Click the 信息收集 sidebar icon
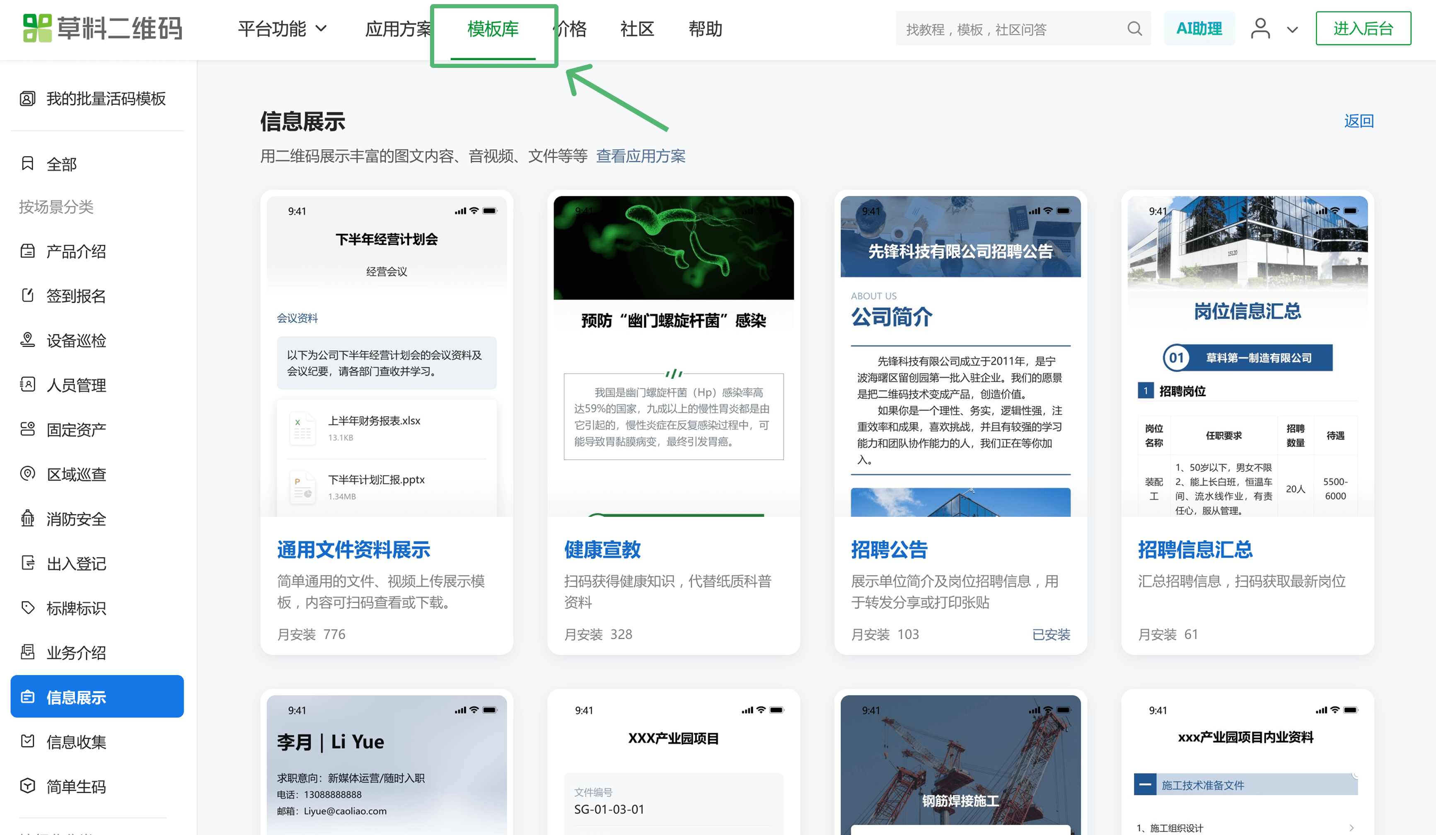1436x835 pixels. [x=27, y=741]
